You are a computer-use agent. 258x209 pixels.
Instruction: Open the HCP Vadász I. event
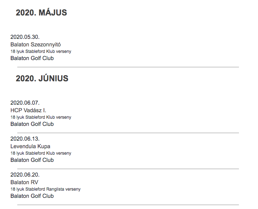[28, 110]
